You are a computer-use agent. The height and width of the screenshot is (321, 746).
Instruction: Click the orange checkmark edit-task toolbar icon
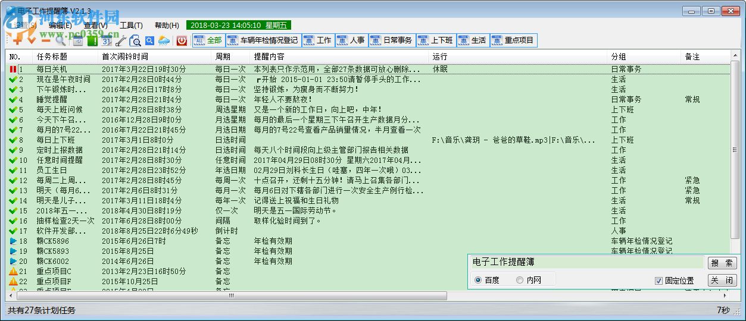pyautogui.click(x=32, y=41)
